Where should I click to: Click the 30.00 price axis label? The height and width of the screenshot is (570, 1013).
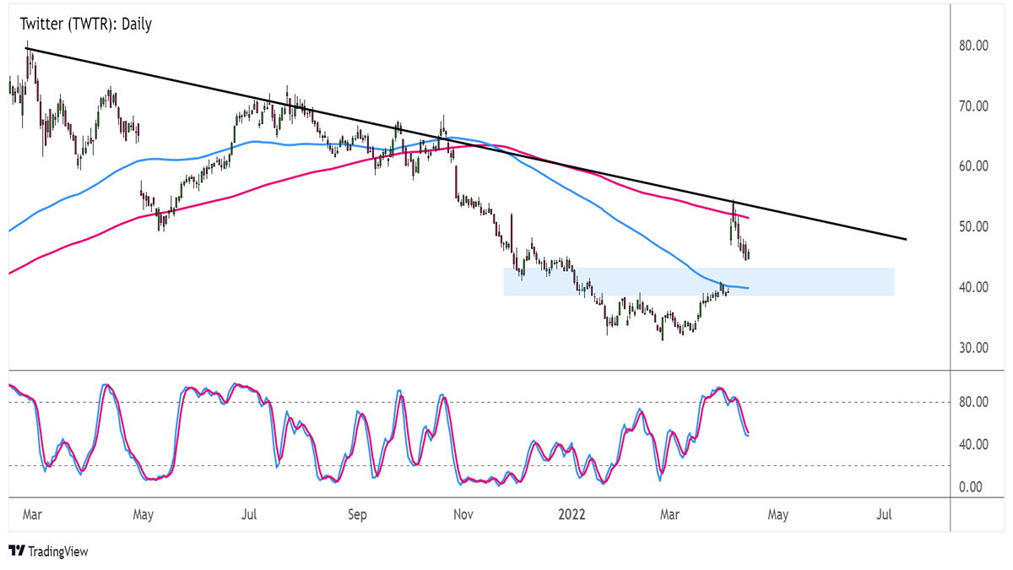click(x=975, y=348)
